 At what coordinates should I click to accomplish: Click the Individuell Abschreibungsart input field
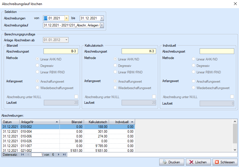(217, 51)
